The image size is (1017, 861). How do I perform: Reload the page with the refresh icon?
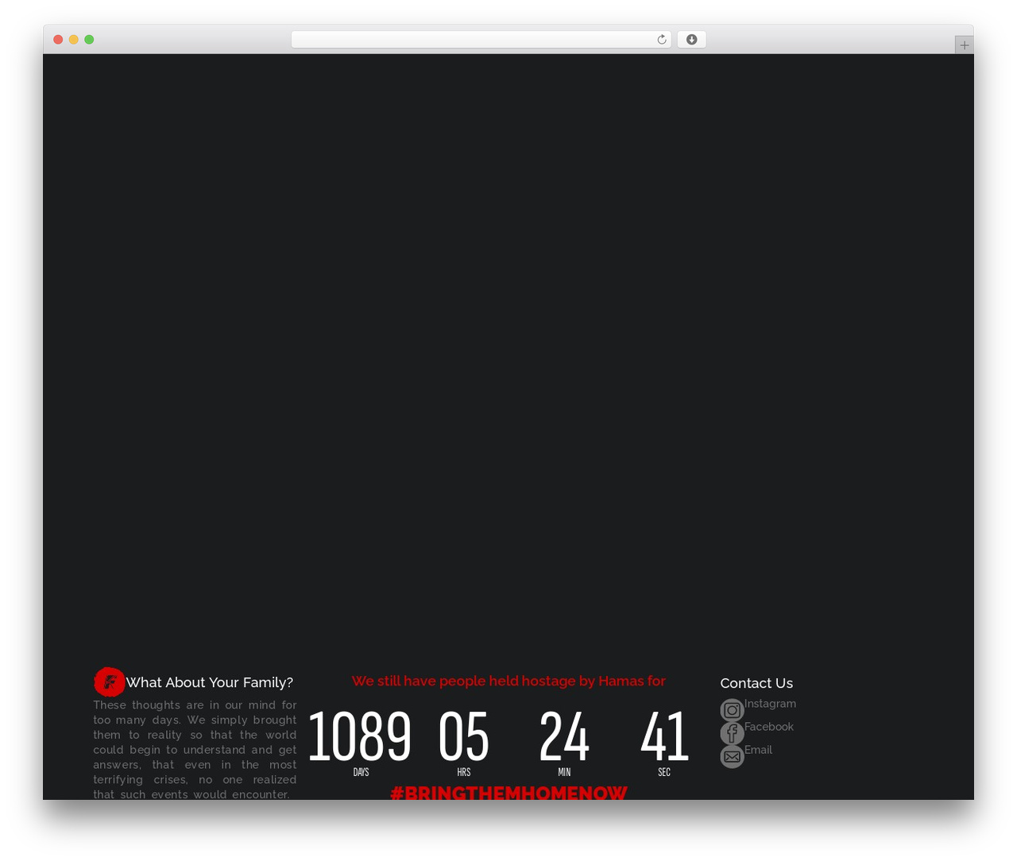click(x=661, y=40)
